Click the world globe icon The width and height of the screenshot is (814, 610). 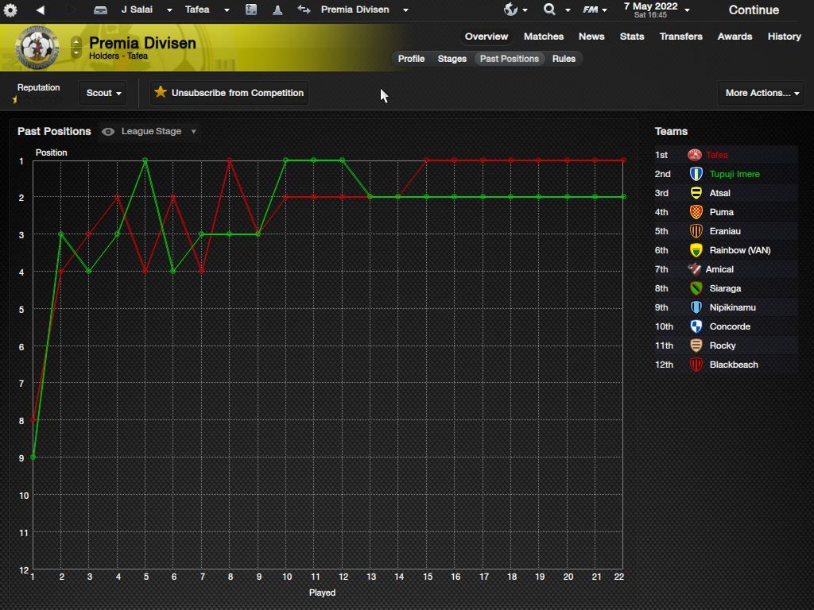coord(510,10)
